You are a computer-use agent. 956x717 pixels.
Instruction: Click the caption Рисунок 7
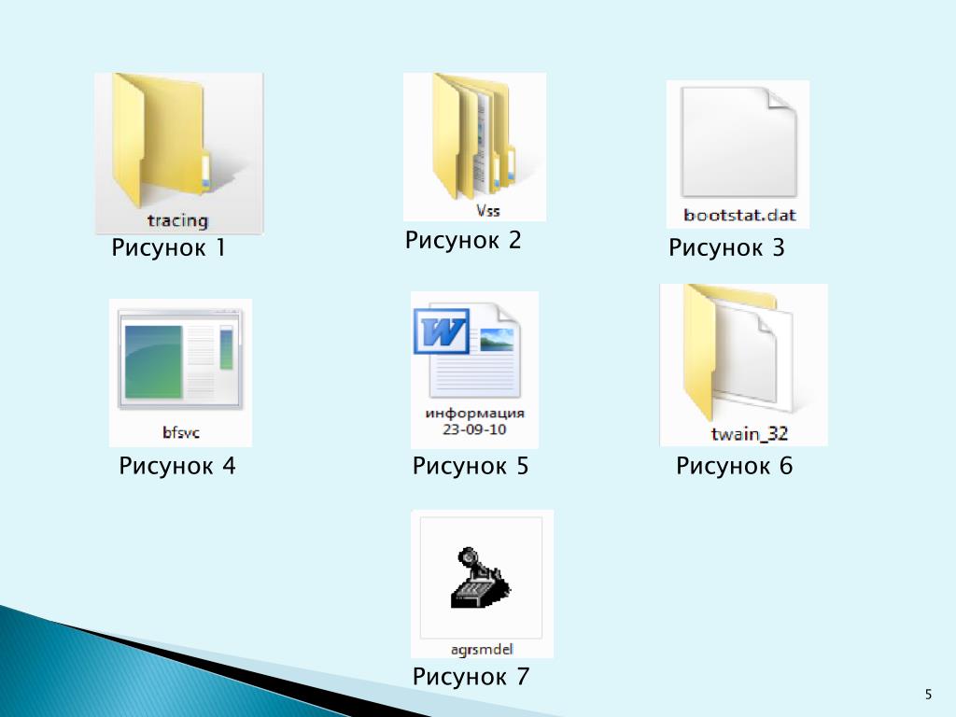pyautogui.click(x=471, y=677)
